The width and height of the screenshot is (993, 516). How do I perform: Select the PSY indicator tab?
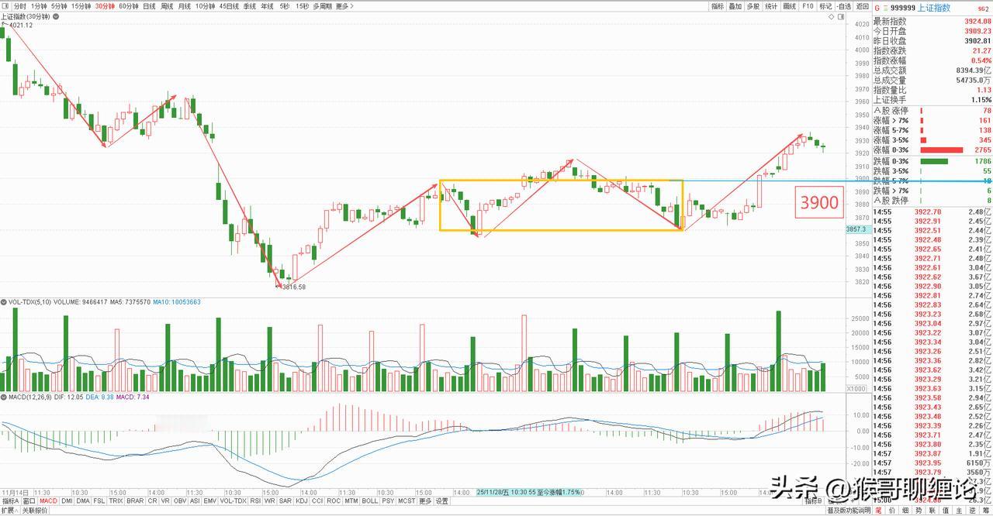click(388, 501)
